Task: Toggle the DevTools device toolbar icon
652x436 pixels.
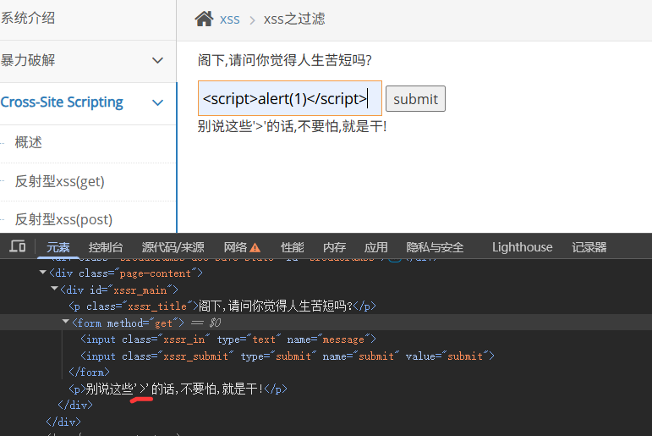Action: pyautogui.click(x=18, y=246)
